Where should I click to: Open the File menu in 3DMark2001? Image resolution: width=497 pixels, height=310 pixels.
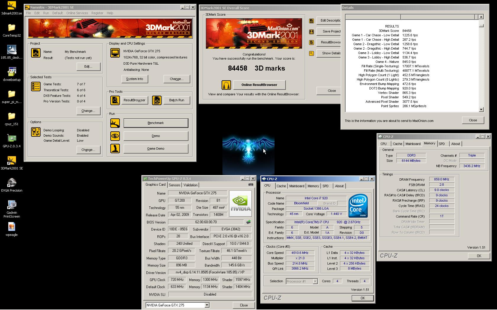click(x=28, y=13)
